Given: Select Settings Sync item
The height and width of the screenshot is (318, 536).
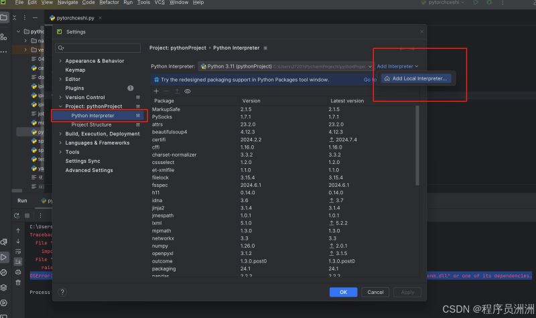Looking at the screenshot, I should click(x=82, y=161).
